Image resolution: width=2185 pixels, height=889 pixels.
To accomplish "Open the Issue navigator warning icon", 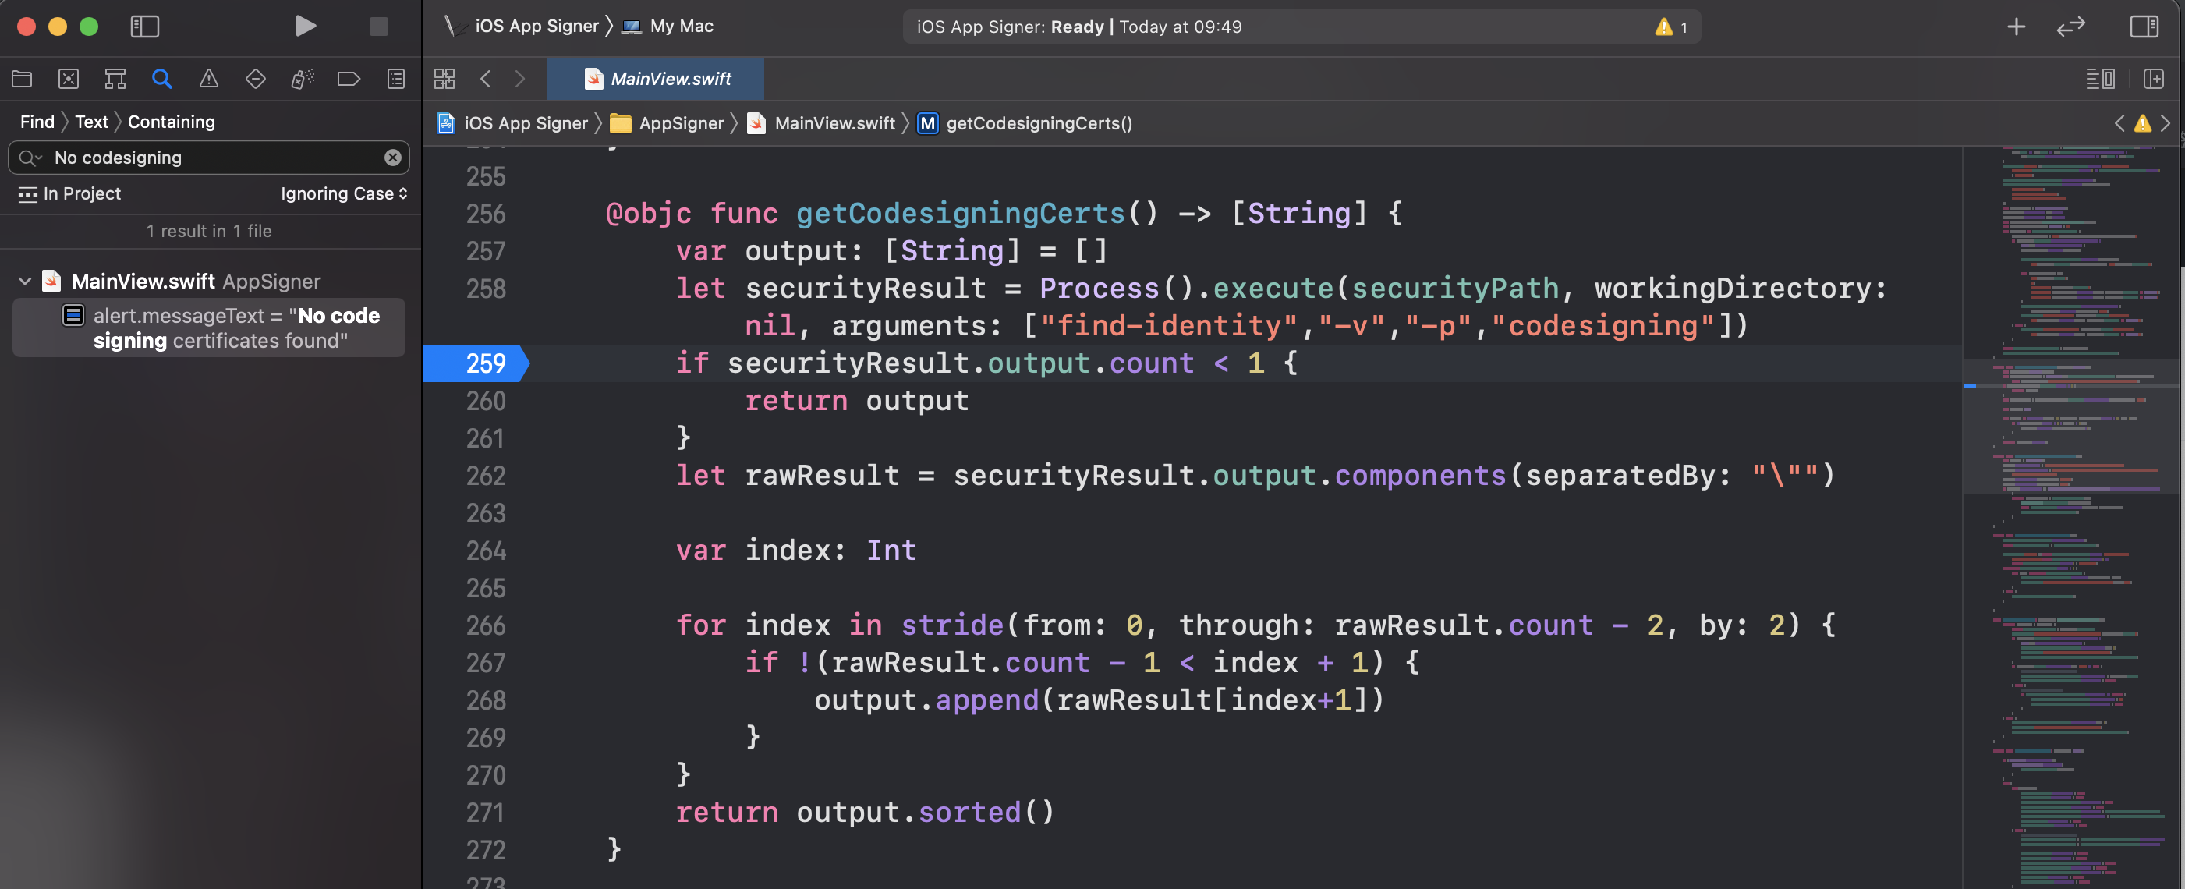I will (209, 79).
